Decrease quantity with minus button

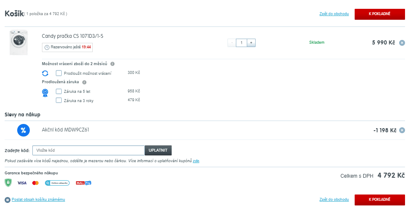tap(232, 43)
